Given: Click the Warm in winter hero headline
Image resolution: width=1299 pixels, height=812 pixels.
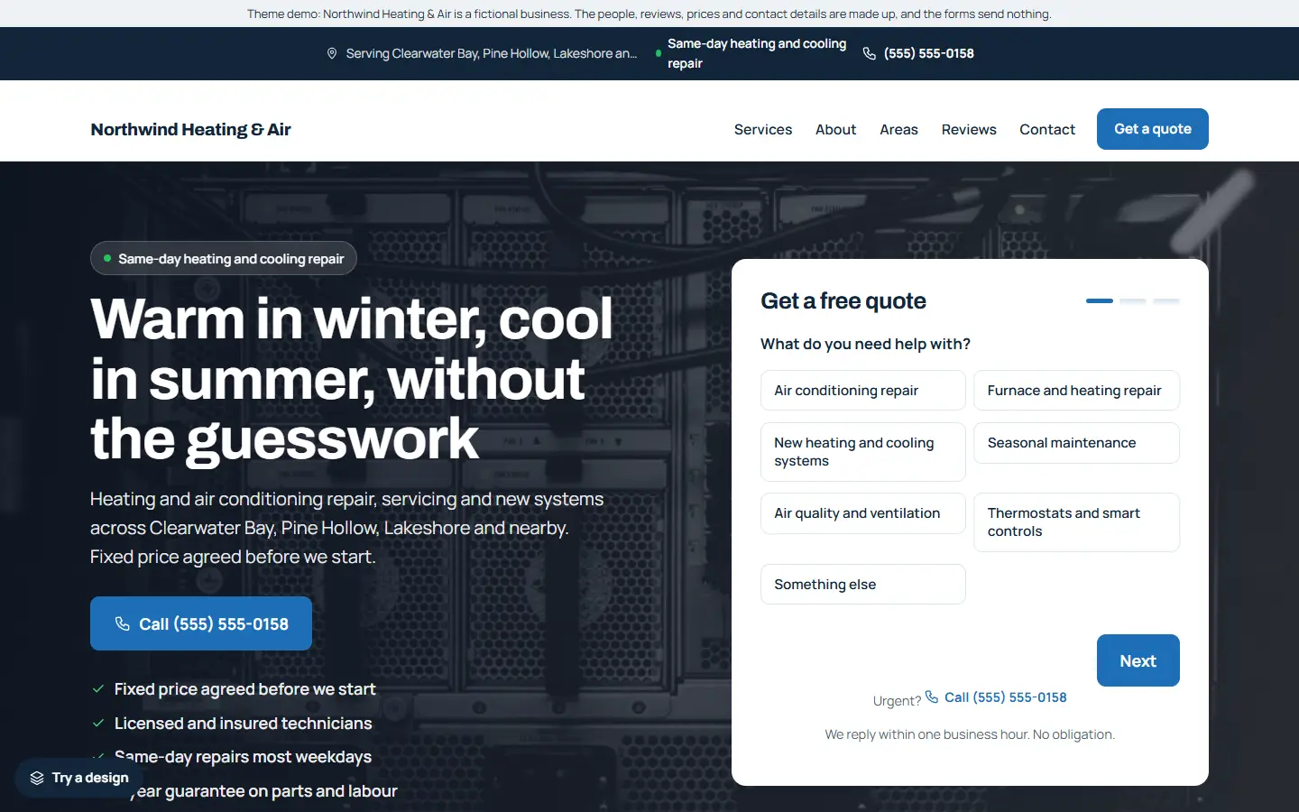Looking at the screenshot, I should coord(352,379).
